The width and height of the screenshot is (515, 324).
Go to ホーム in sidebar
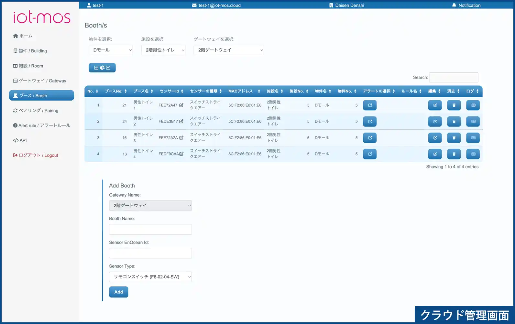coord(23,36)
